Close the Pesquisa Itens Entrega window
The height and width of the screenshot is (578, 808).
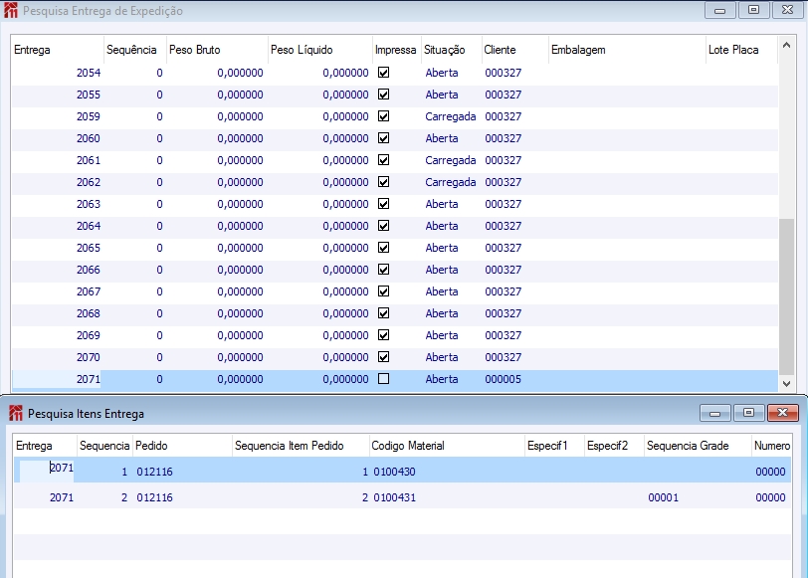[783, 413]
